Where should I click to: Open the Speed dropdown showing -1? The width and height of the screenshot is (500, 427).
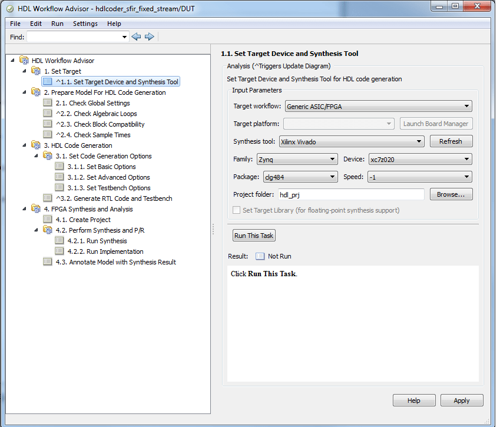(x=420, y=177)
